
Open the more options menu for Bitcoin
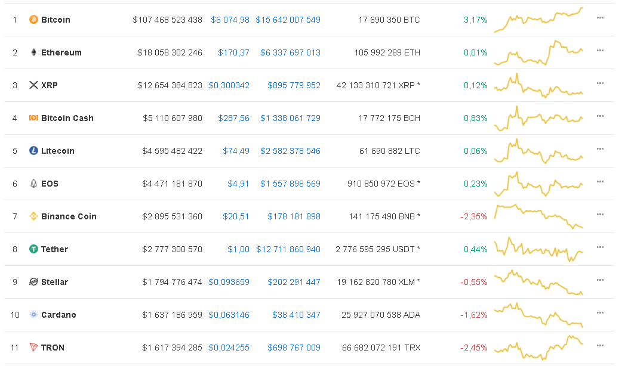pyautogui.click(x=600, y=18)
